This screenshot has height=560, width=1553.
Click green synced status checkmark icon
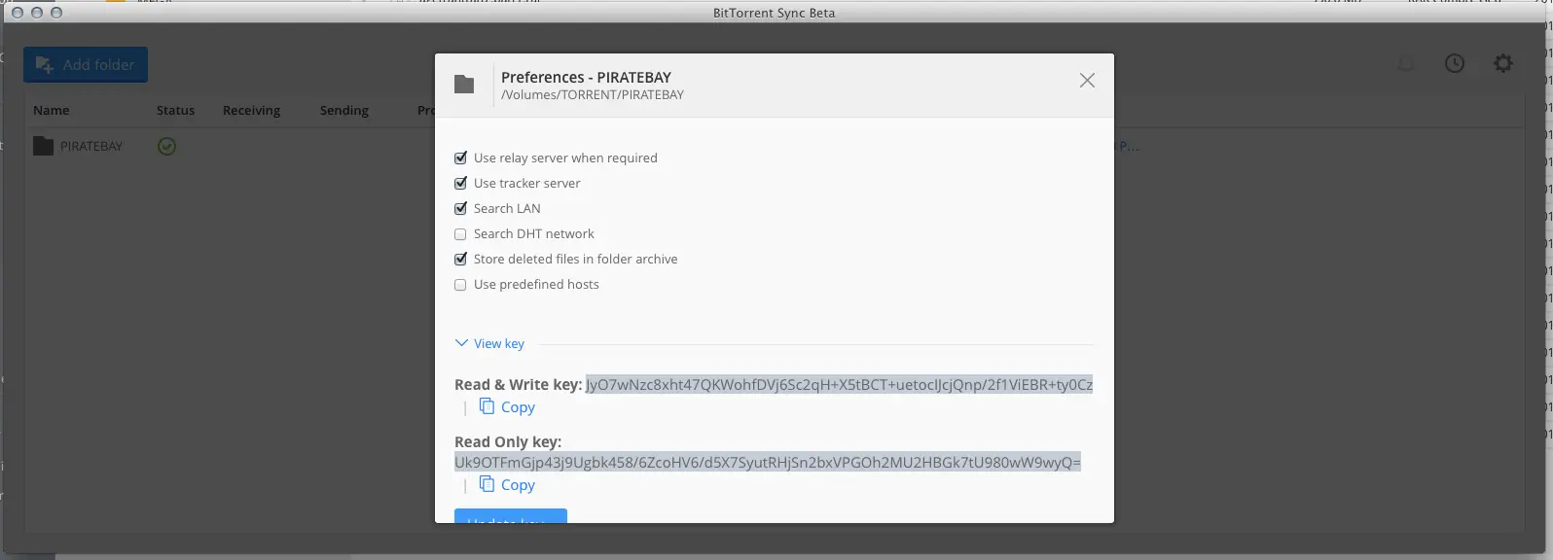[167, 146]
